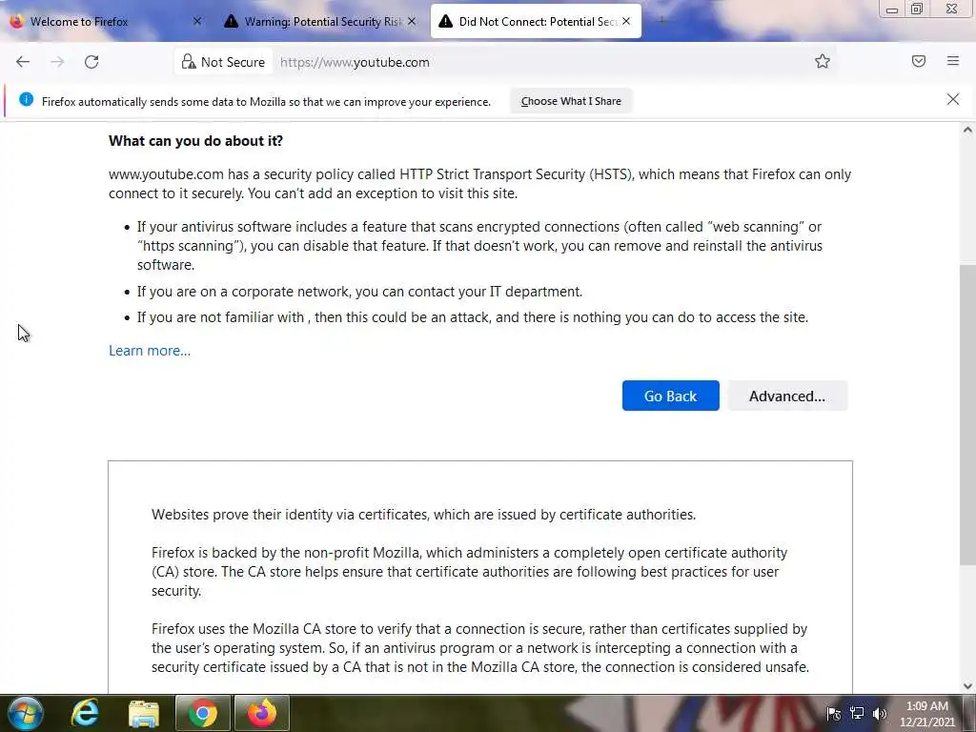Minimize the Firefox window

click(x=891, y=10)
